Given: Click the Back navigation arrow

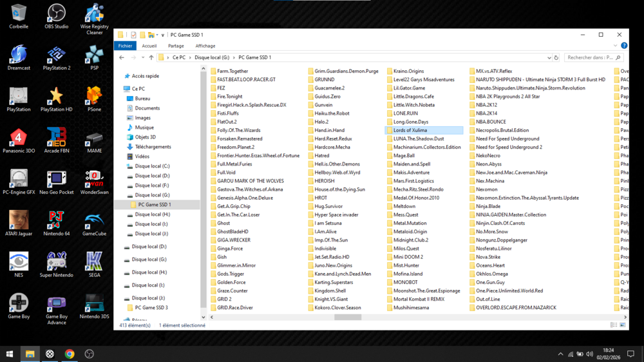Looking at the screenshot, I should tap(122, 57).
